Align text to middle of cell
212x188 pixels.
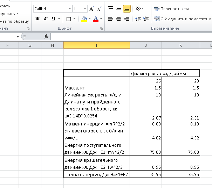[x=119, y=9]
